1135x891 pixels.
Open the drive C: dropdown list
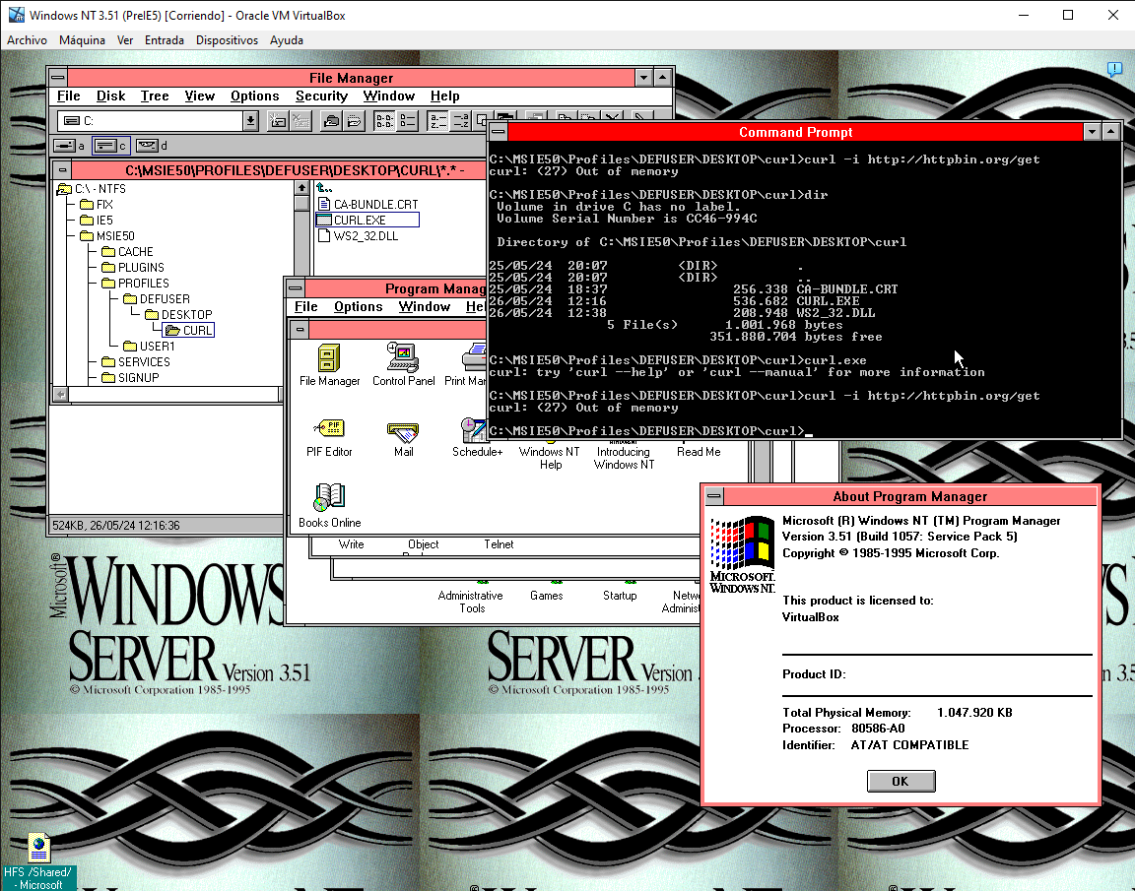click(x=250, y=120)
